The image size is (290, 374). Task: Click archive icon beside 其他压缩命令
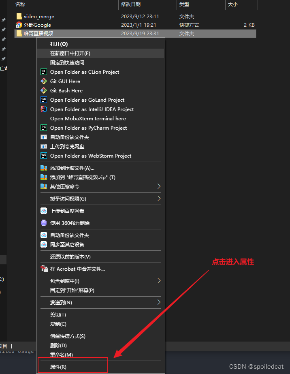tap(44, 186)
